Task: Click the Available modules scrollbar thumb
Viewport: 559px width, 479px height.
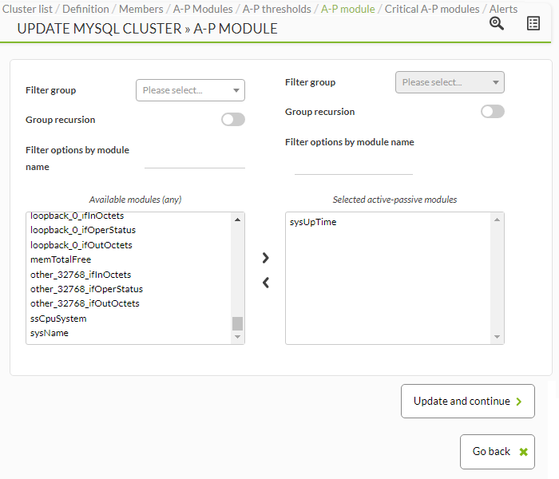Action: pyautogui.click(x=237, y=323)
